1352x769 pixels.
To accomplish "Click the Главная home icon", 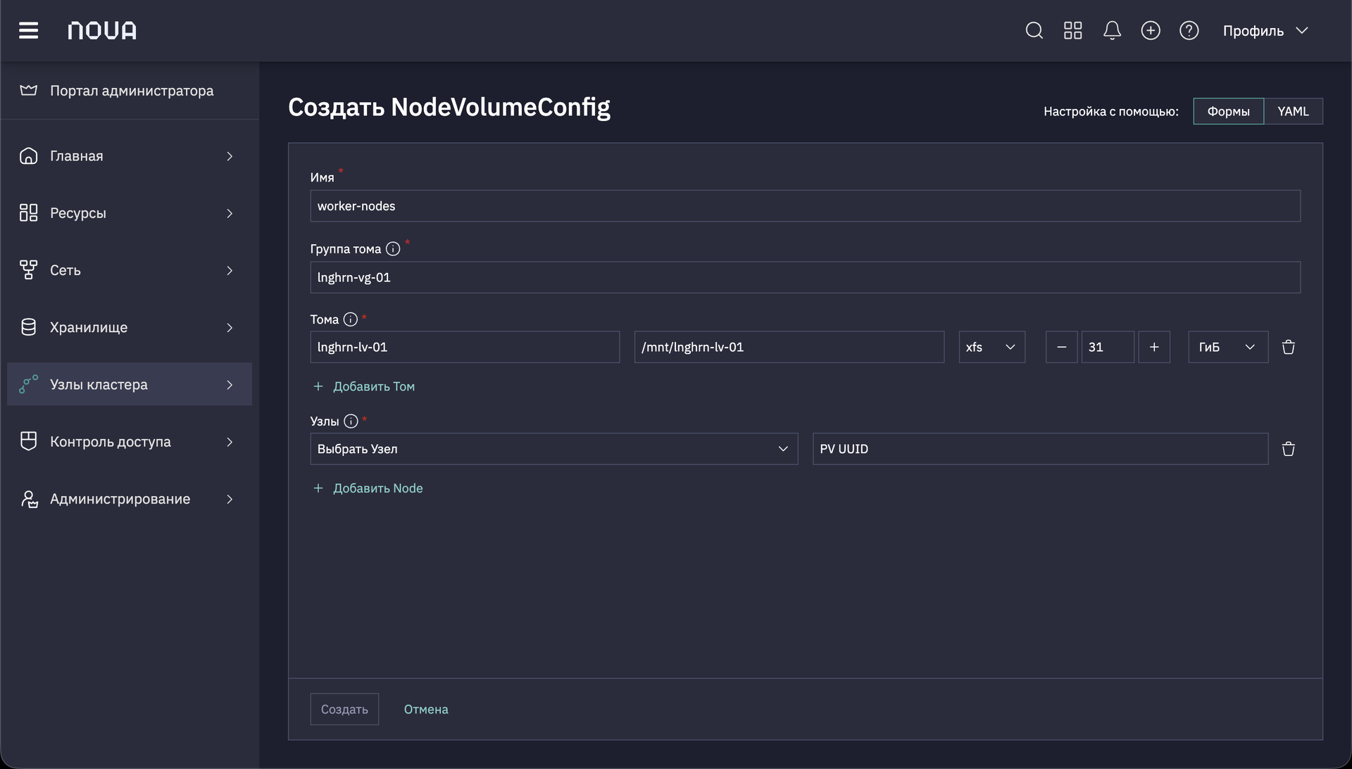I will [28, 155].
